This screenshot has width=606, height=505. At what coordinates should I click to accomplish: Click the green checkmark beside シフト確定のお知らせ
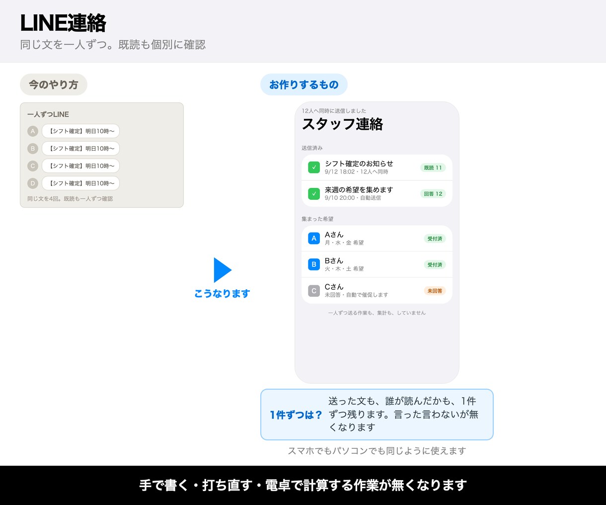[314, 168]
